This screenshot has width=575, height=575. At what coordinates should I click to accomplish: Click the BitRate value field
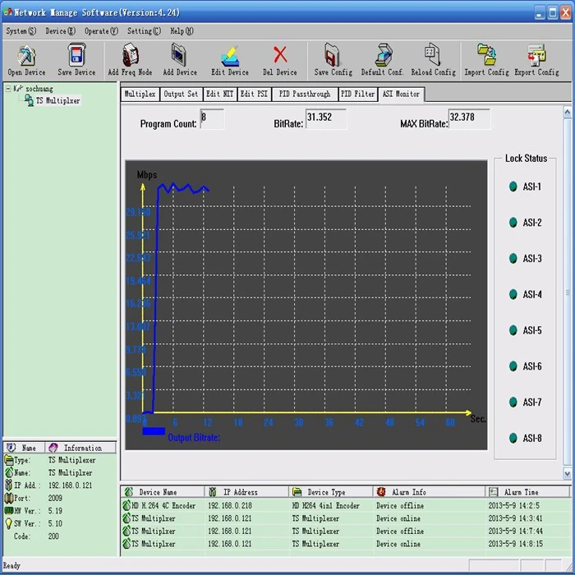326,119
